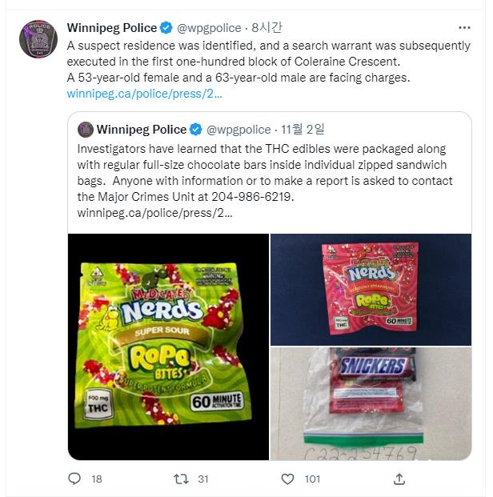Viewport: 493px width, 497px height.
Task: Open the Snickers bar in bag image
Action: (x=371, y=403)
